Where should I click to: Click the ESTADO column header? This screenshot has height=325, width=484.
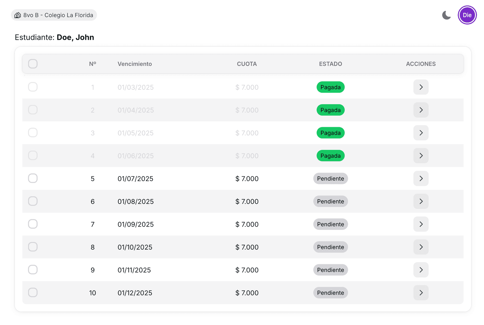330,64
